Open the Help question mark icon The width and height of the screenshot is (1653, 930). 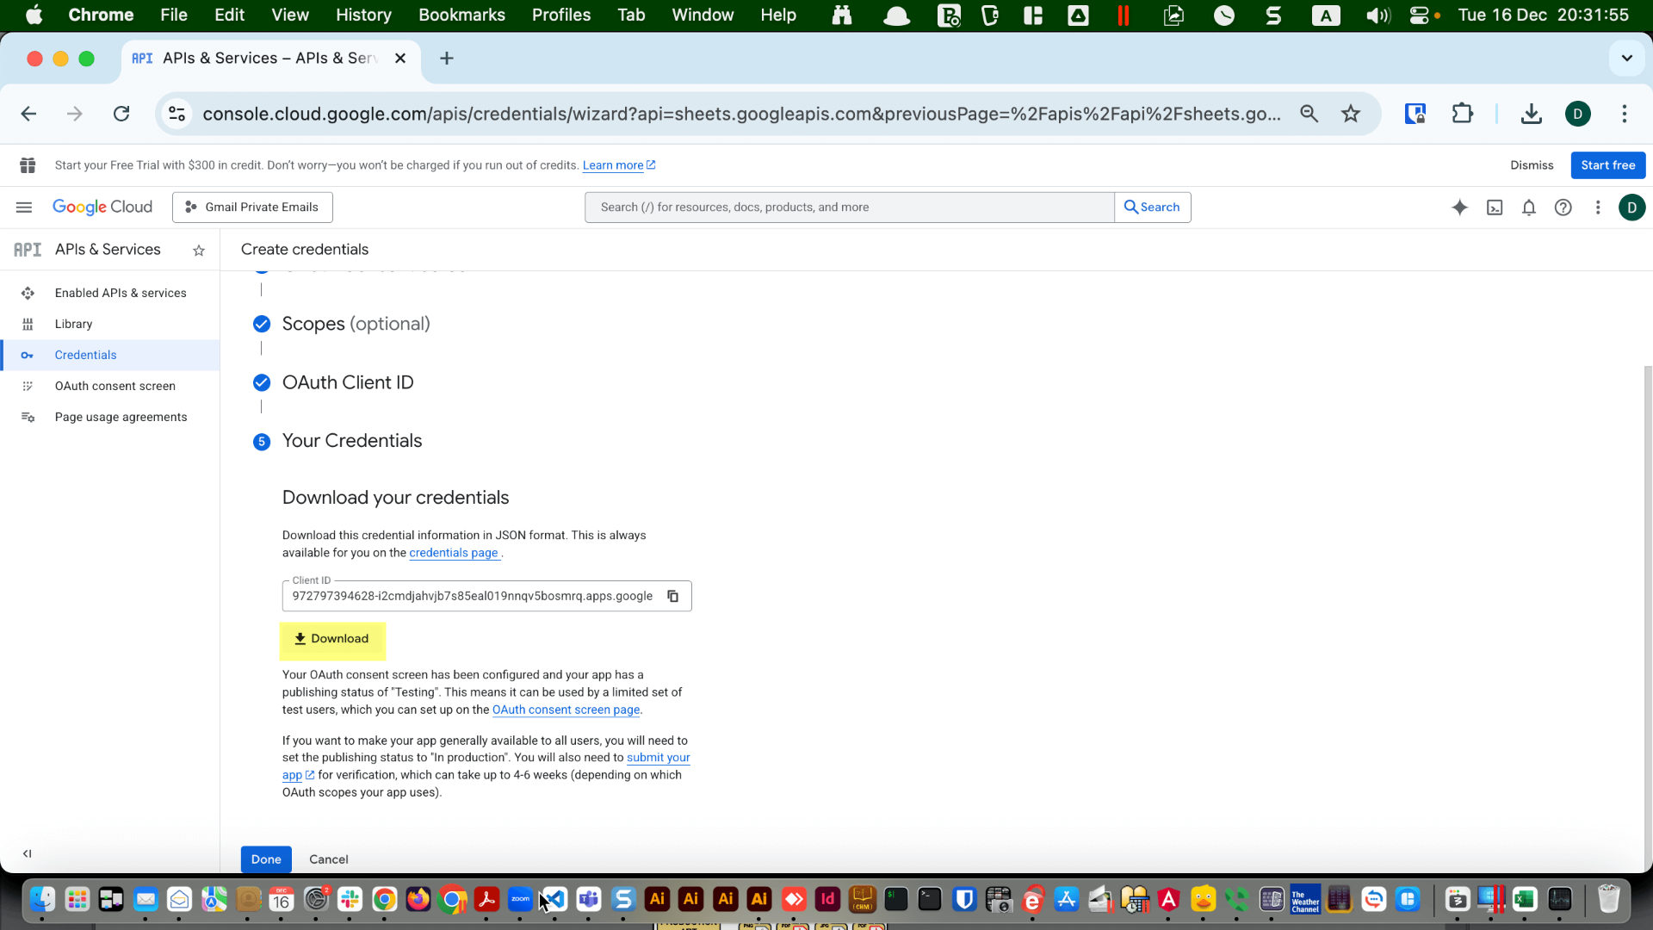click(x=1564, y=207)
